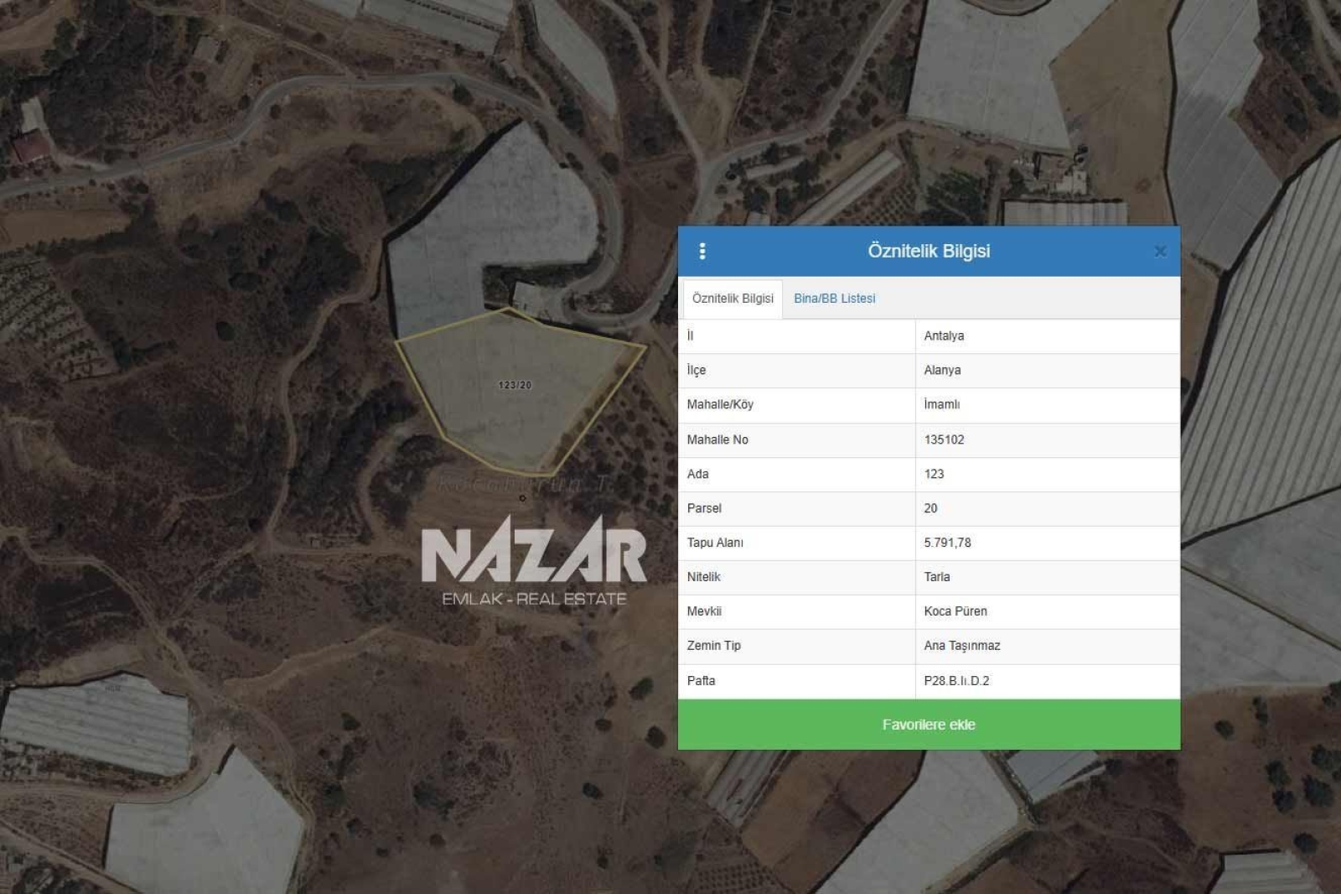Close the Öznitelik Bilgisi popup
The height and width of the screenshot is (894, 1341).
pyautogui.click(x=1160, y=252)
